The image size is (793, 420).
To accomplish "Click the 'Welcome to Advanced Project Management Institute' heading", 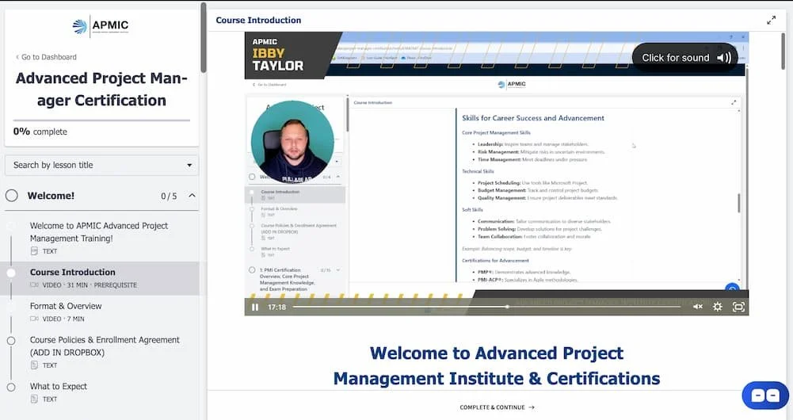I will click(x=497, y=366).
